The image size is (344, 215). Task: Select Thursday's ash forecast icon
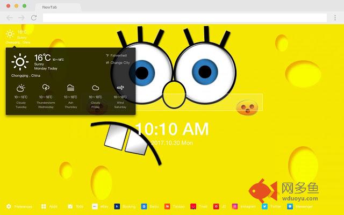click(70, 88)
